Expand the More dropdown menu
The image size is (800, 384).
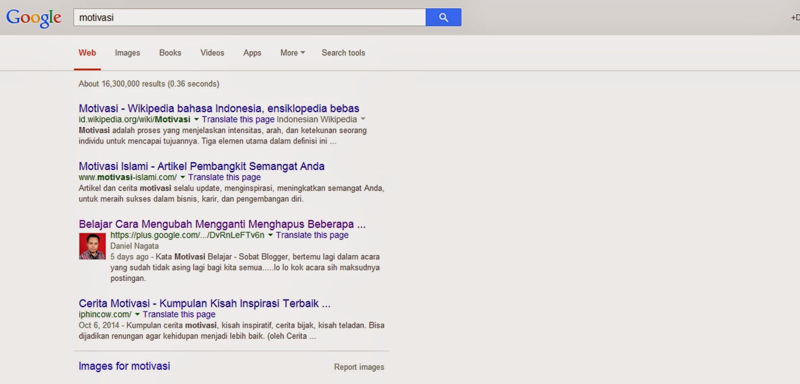(292, 53)
